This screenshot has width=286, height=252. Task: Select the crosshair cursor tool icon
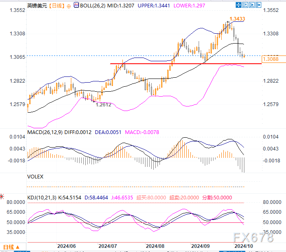click(x=238, y=5)
